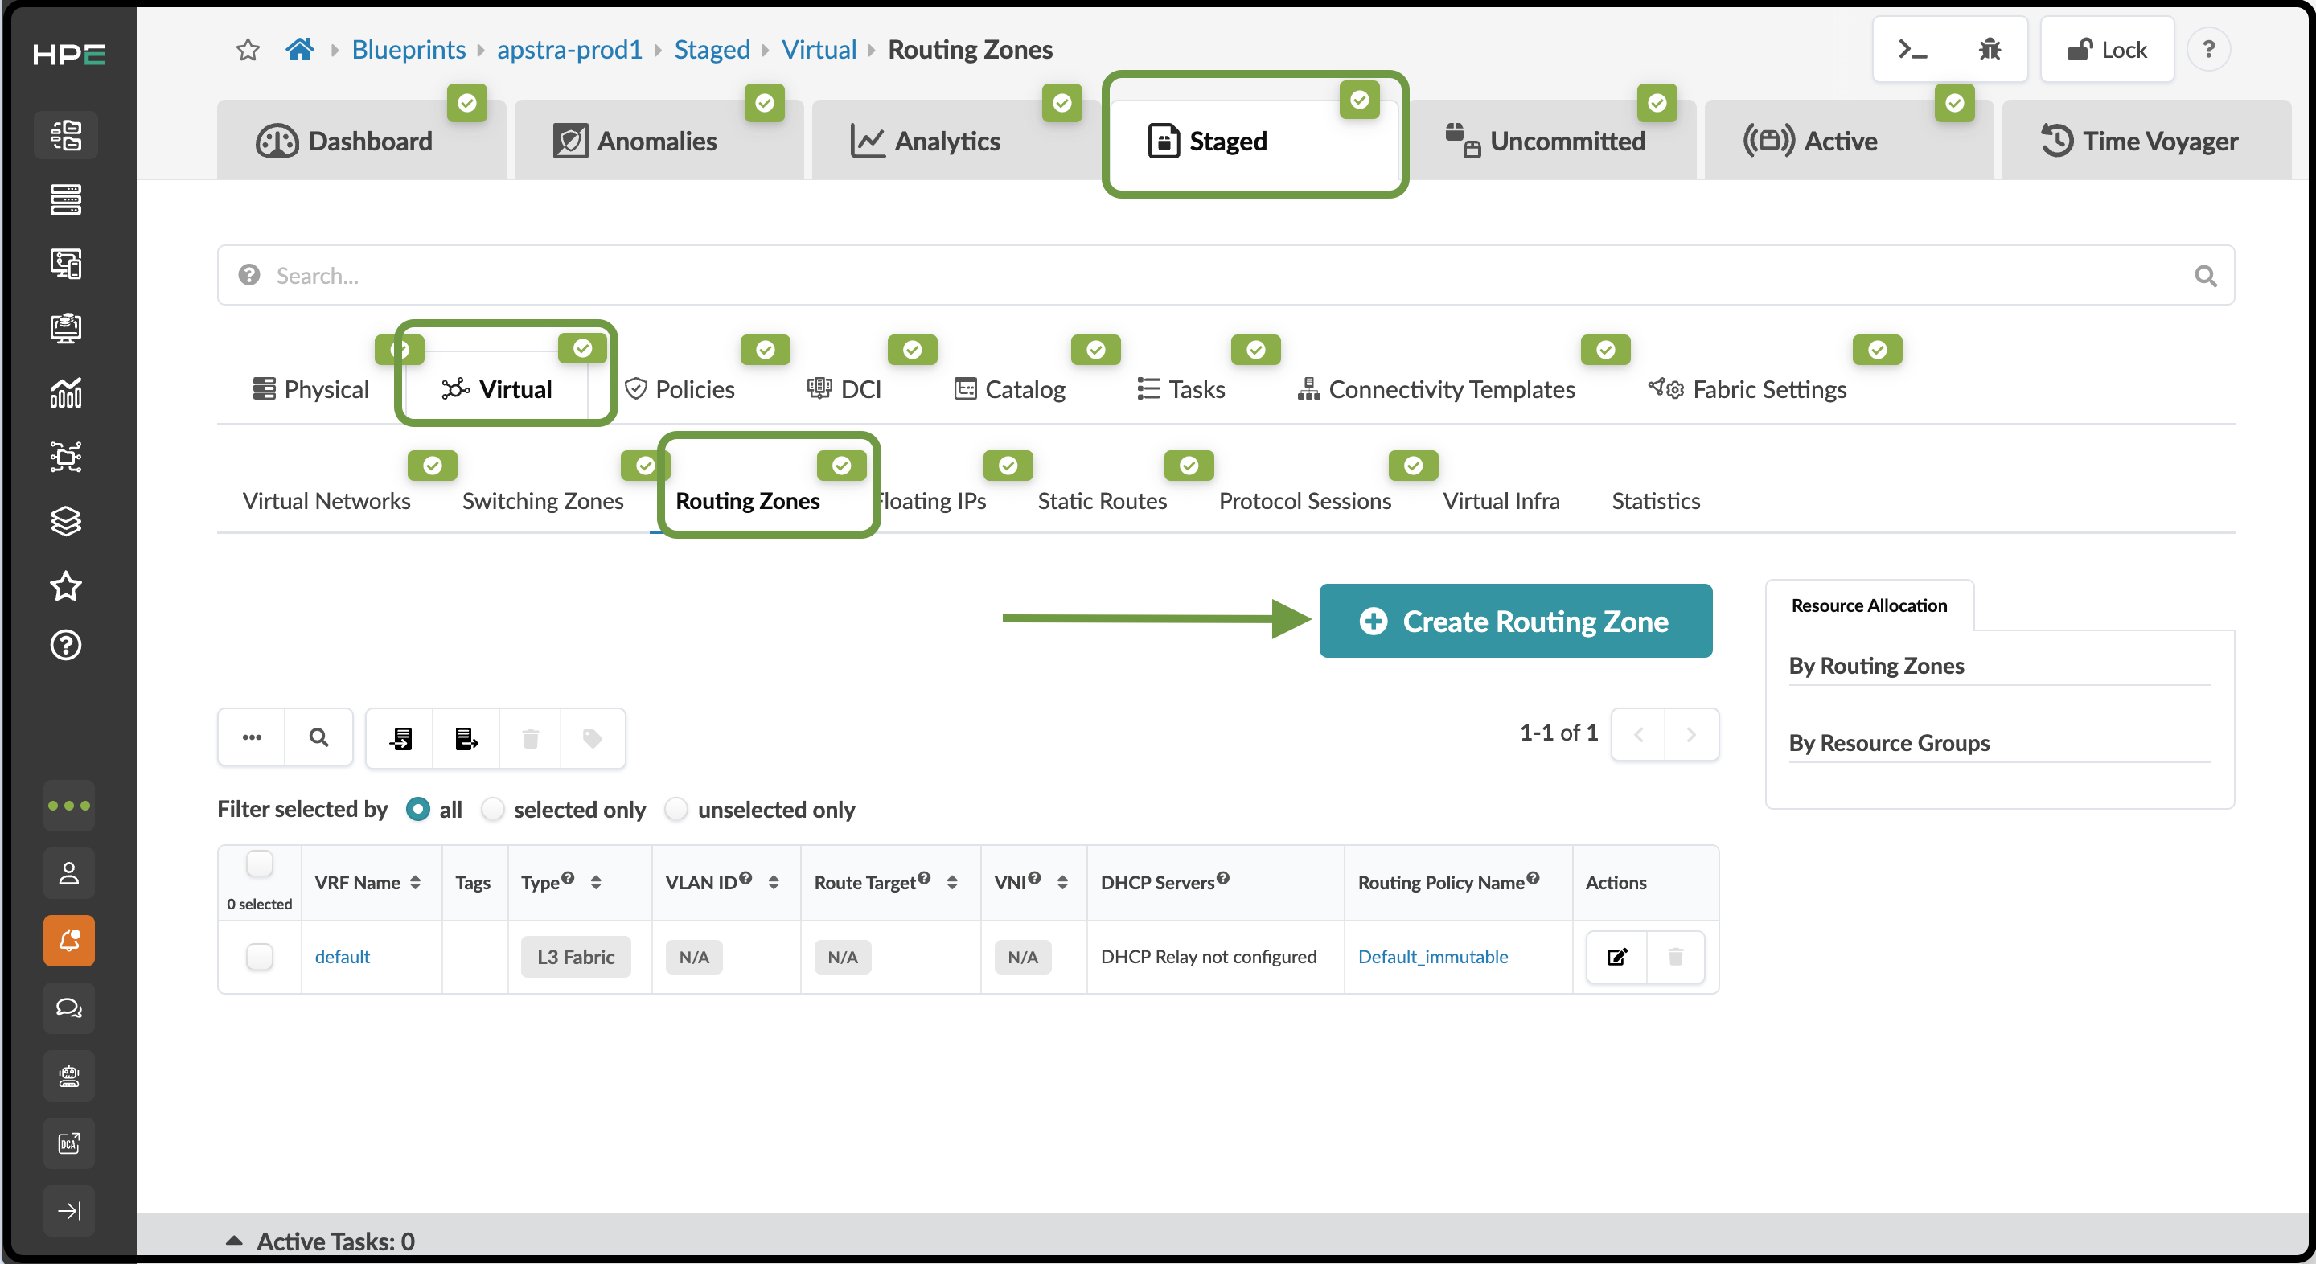Viewport: 2316px width, 1264px height.
Task: Open the Fabric Settings tab
Action: click(x=1747, y=389)
